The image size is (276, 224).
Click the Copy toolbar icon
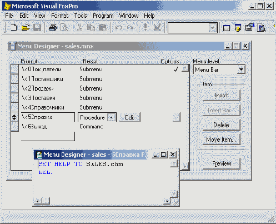[x=91, y=28]
